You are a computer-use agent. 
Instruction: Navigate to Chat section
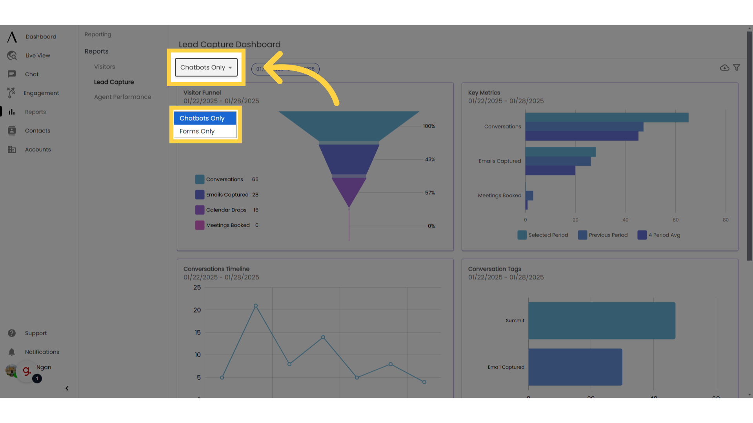pyautogui.click(x=31, y=74)
